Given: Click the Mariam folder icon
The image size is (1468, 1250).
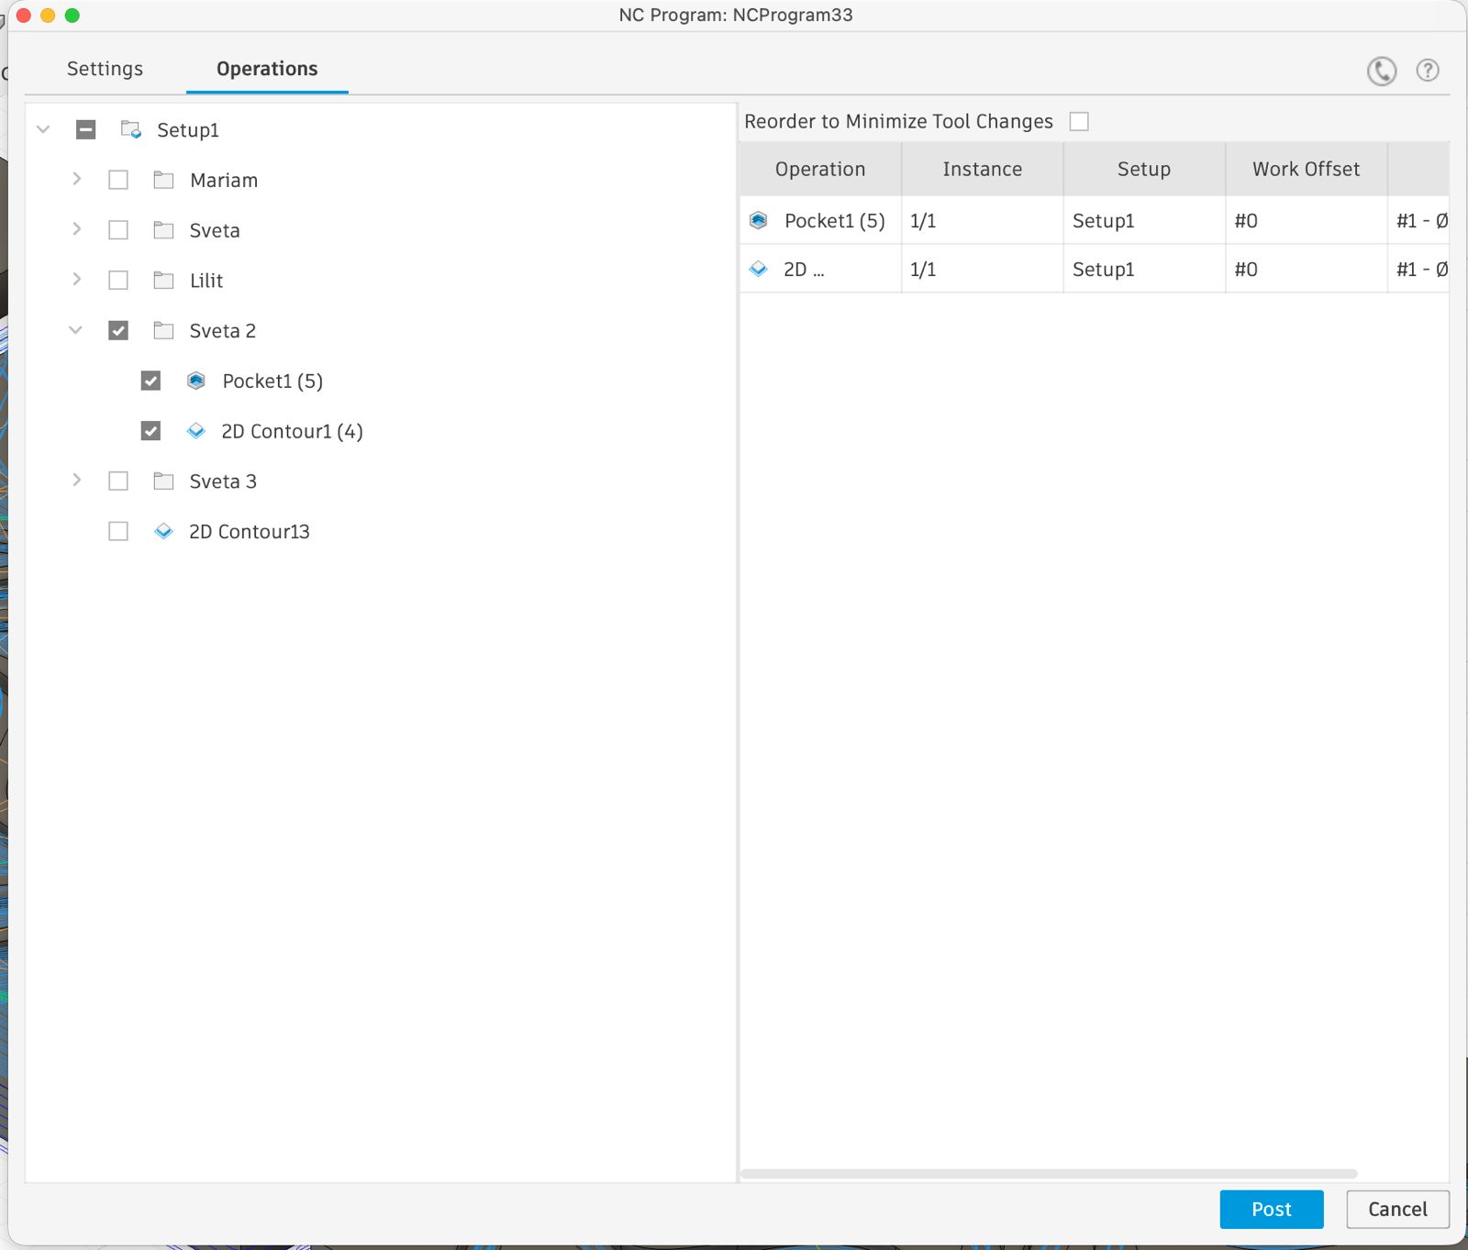Looking at the screenshot, I should [x=163, y=181].
